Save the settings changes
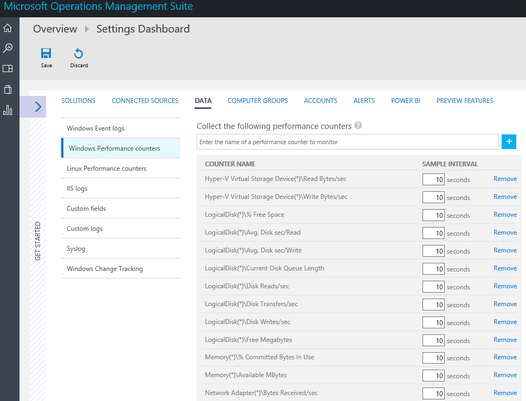 [x=47, y=58]
